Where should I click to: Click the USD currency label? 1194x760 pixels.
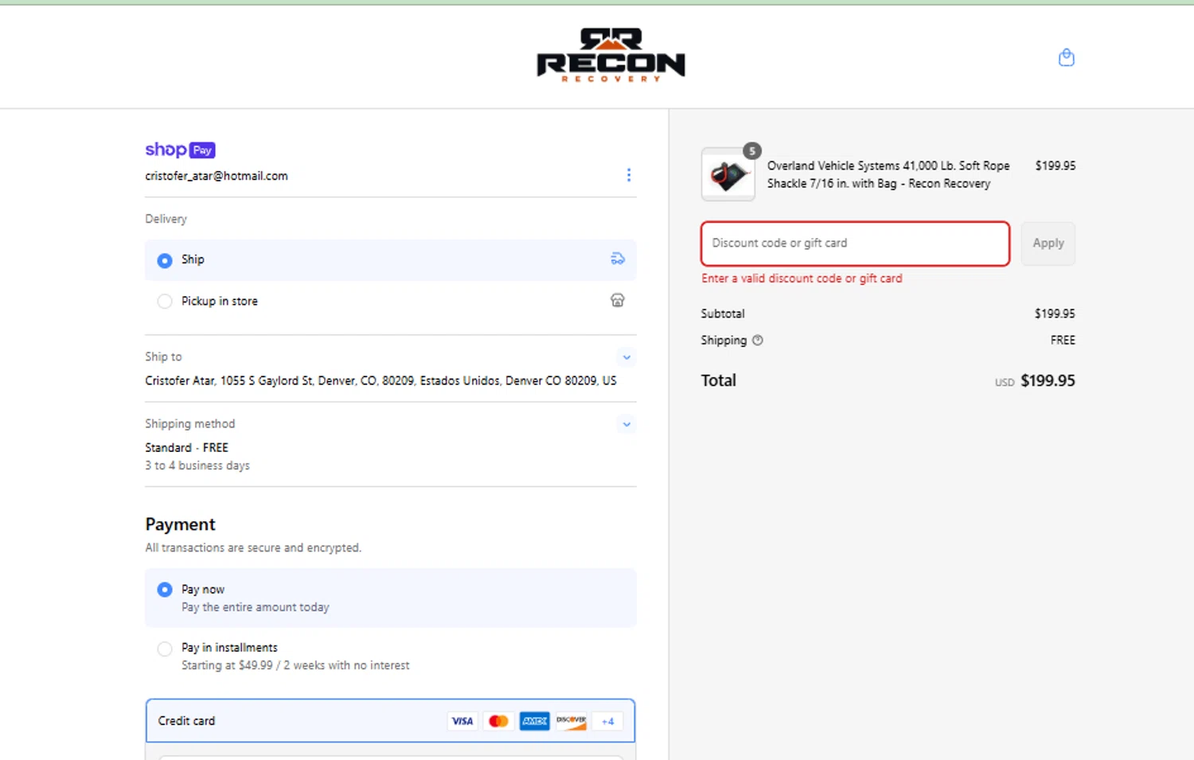point(1005,383)
